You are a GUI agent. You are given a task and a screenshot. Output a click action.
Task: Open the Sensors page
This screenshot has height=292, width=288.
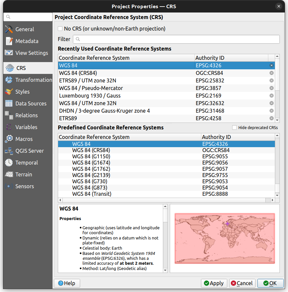[x=28, y=186]
